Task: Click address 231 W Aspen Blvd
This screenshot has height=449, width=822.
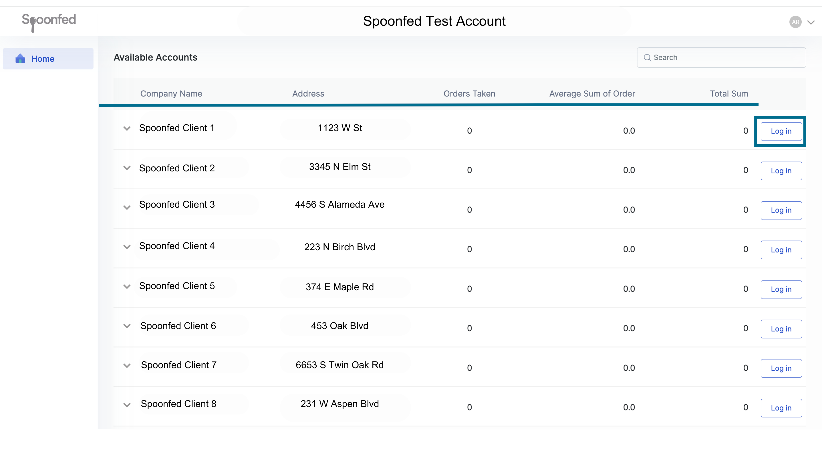Action: [x=339, y=404]
